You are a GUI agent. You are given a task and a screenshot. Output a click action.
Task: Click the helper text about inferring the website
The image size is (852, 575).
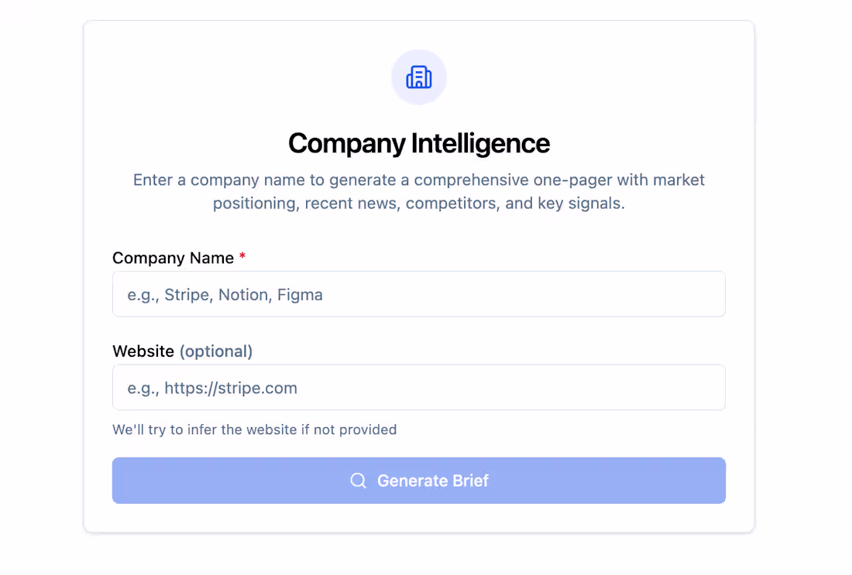click(x=254, y=429)
